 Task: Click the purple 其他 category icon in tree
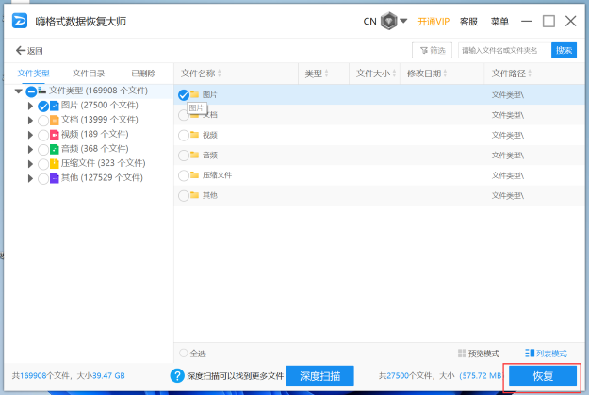[x=55, y=178]
